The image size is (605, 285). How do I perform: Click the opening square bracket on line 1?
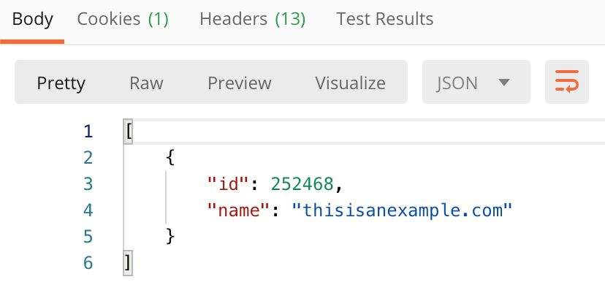pyautogui.click(x=128, y=132)
